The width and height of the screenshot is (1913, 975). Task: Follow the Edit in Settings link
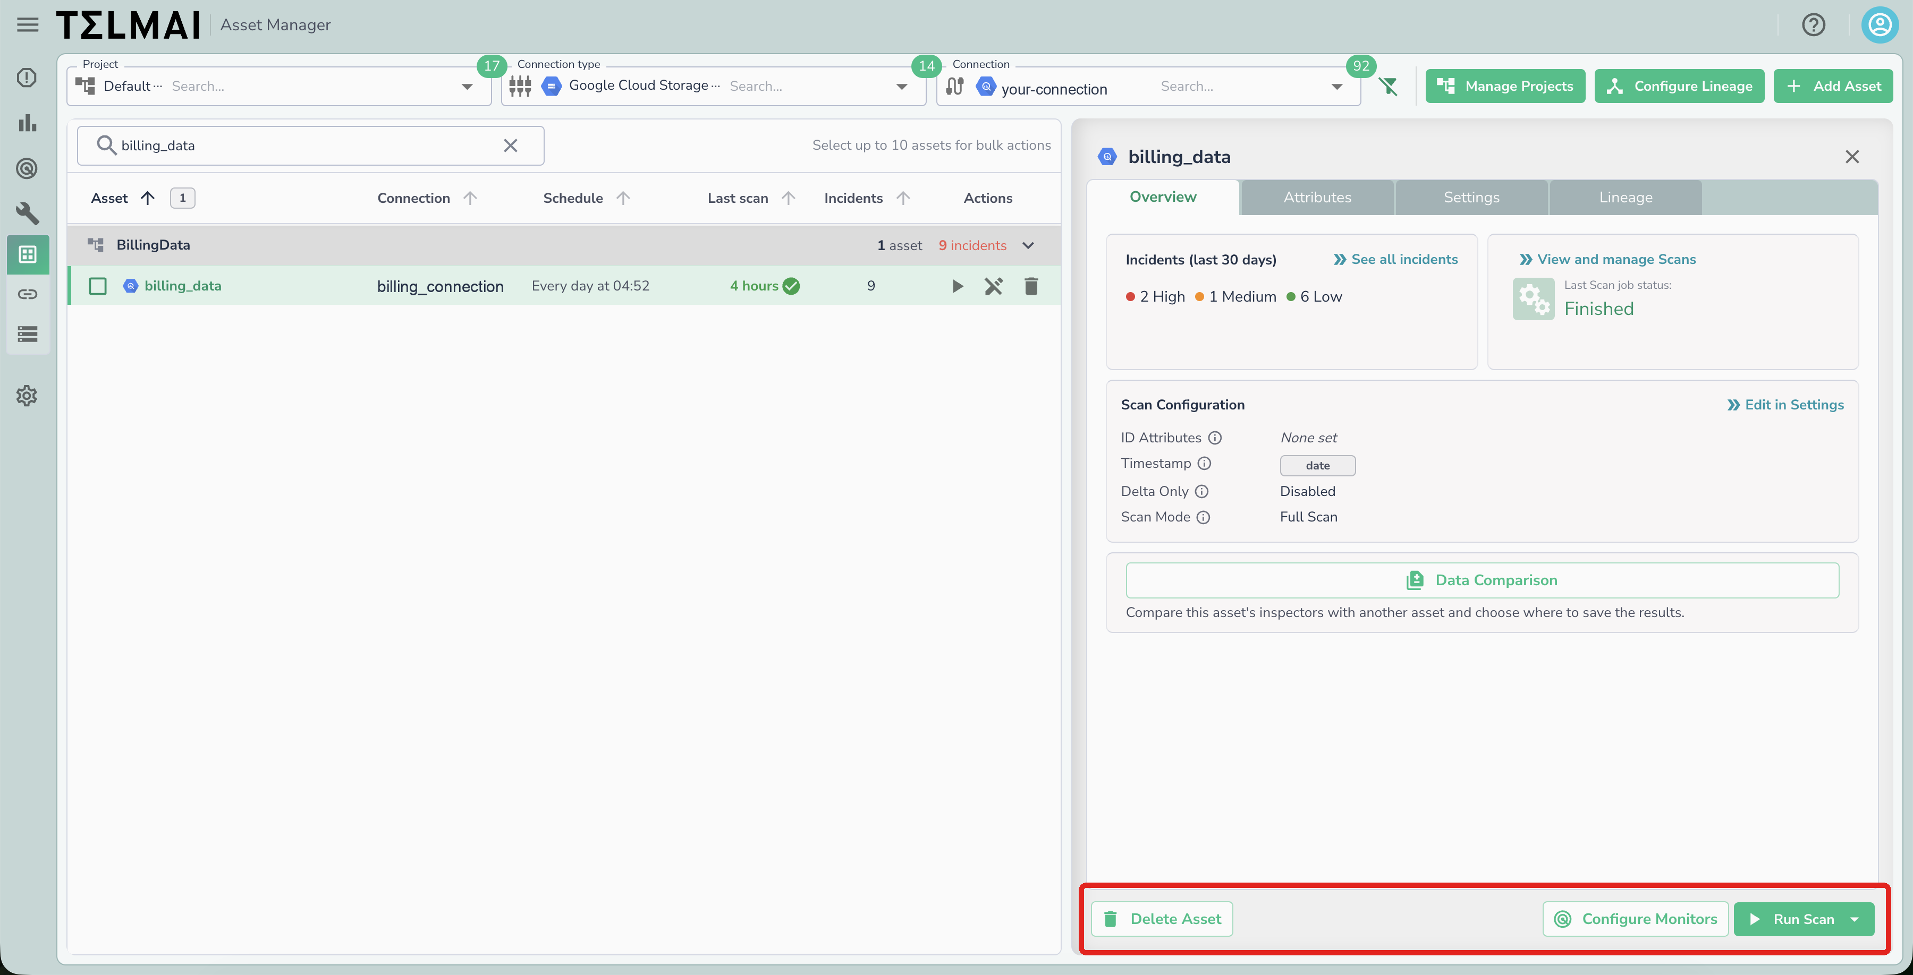[x=1785, y=405]
